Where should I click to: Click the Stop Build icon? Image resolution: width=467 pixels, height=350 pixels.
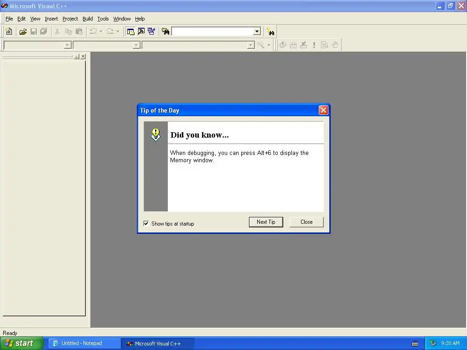point(303,45)
